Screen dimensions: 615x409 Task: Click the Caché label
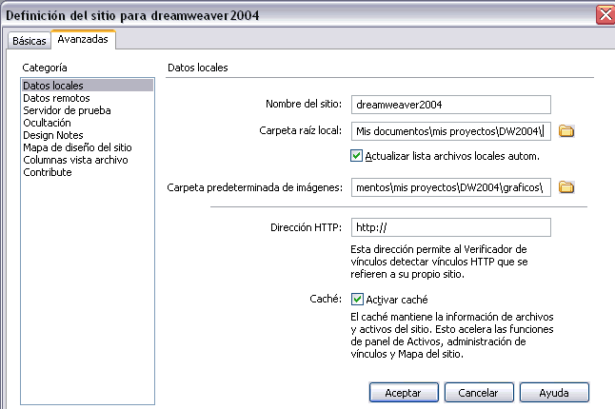click(326, 299)
